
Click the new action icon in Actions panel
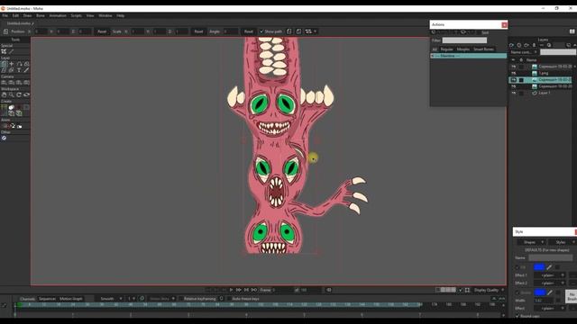[434, 32]
